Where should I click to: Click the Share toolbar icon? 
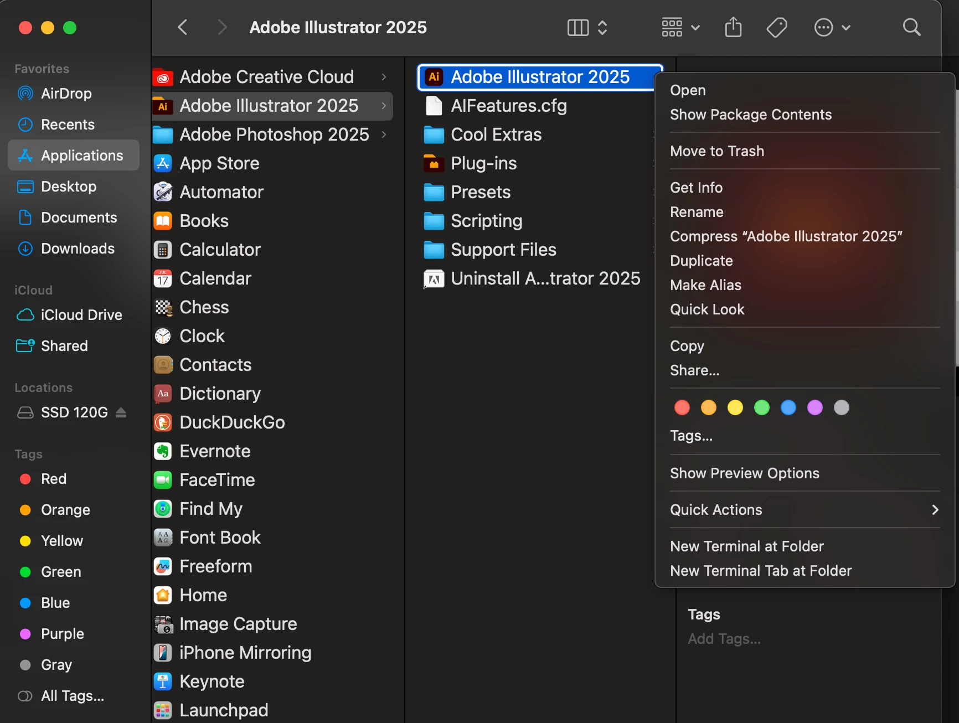pos(733,27)
